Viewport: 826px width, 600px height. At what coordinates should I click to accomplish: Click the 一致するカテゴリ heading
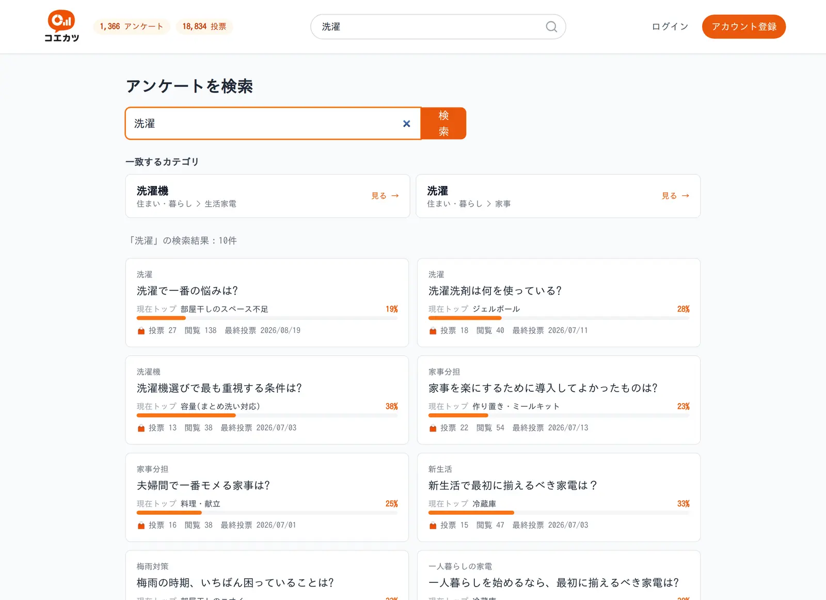pos(162,162)
